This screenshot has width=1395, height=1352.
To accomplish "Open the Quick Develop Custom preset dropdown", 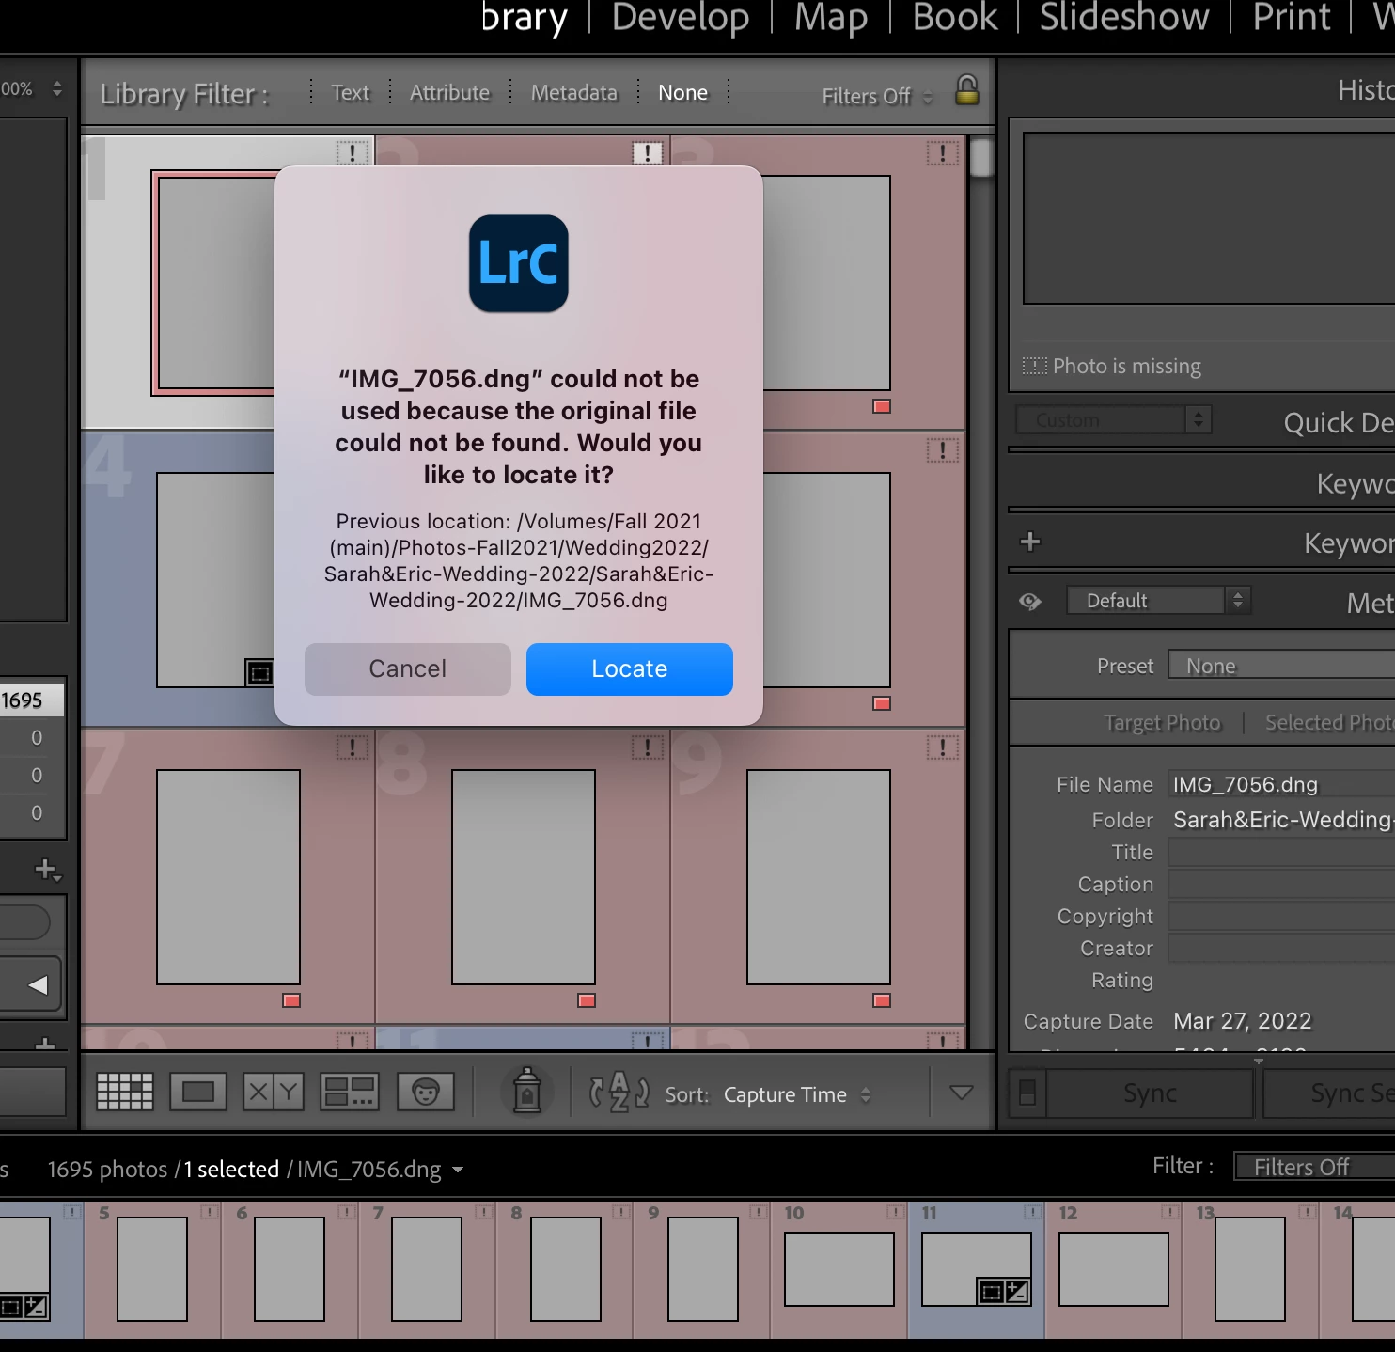I will click(1114, 419).
